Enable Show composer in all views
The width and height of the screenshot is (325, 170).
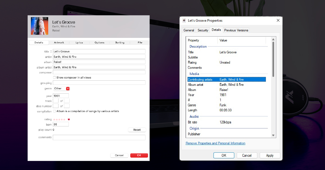(54, 78)
